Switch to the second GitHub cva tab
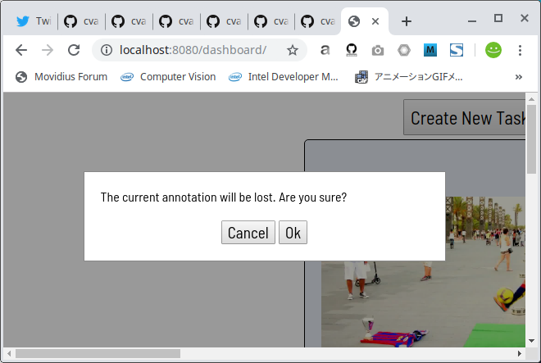The height and width of the screenshot is (363, 541). pos(129,21)
